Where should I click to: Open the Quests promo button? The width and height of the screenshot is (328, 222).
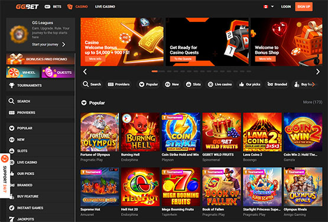point(58,72)
